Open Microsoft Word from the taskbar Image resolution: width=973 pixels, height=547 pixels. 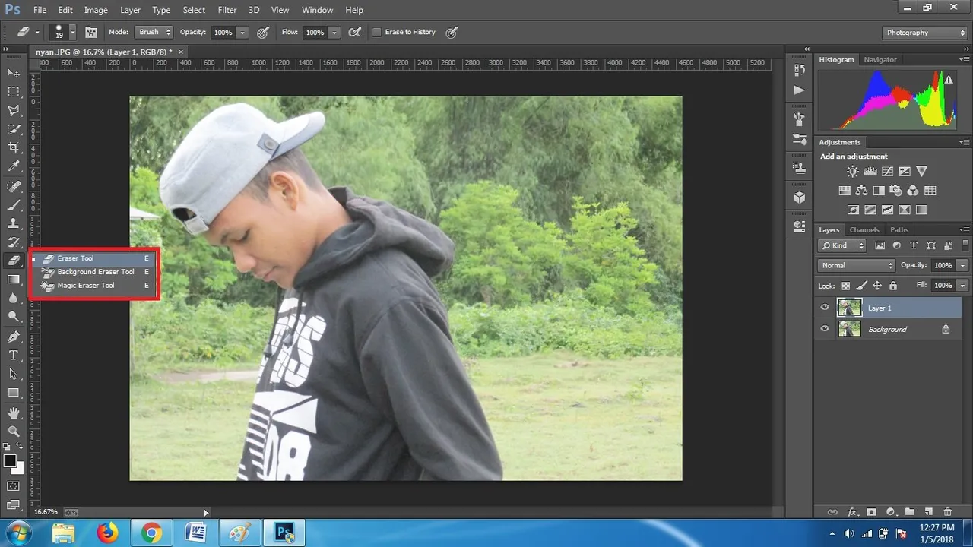pos(195,533)
